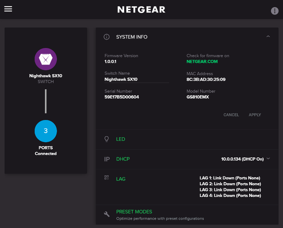
Task: Click the CANCEL button
Action: coord(231,115)
